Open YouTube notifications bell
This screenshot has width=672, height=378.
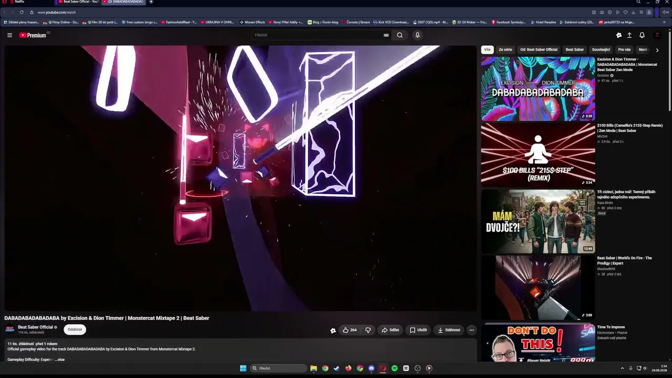(642, 35)
